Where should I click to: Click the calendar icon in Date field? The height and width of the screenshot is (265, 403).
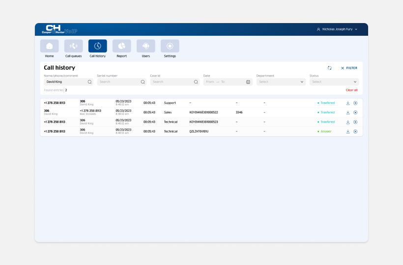(248, 82)
